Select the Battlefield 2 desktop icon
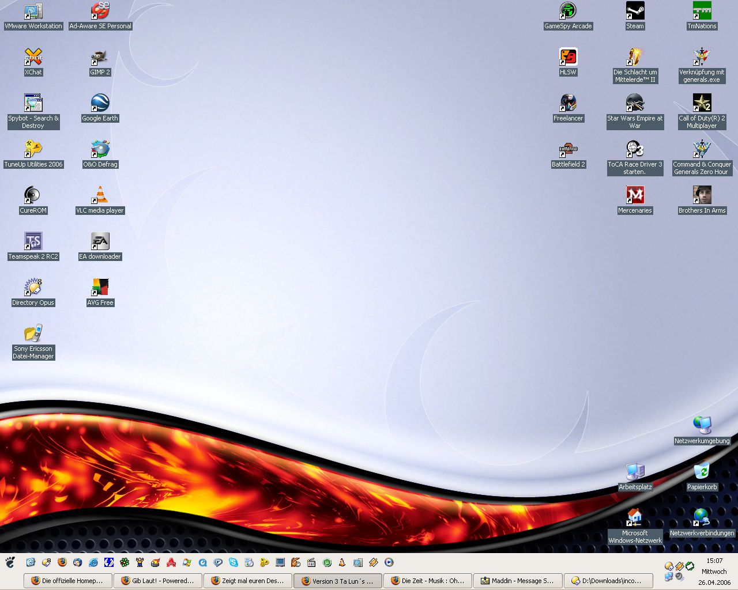This screenshot has height=590, width=738. (568, 151)
